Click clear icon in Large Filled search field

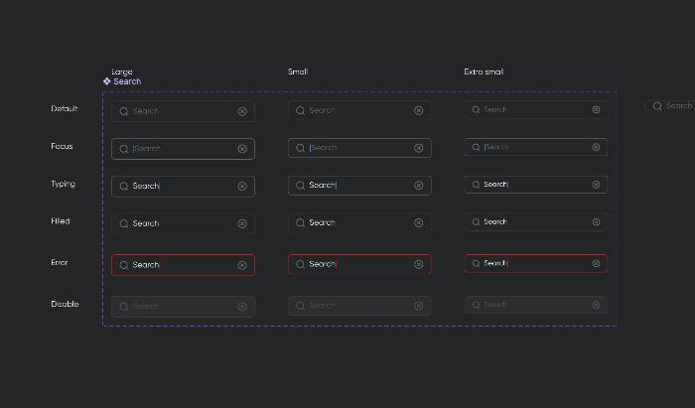tap(242, 223)
